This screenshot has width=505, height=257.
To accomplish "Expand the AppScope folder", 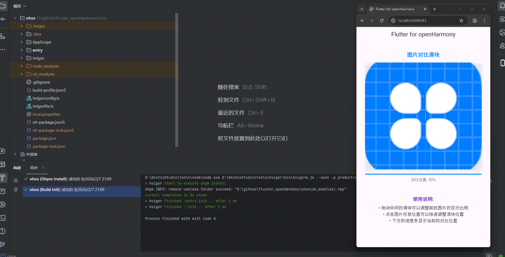I will tap(22, 42).
